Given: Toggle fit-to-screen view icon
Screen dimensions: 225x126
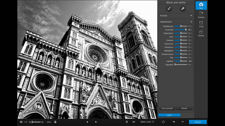Looking at the screenshot, I should pos(21,122).
